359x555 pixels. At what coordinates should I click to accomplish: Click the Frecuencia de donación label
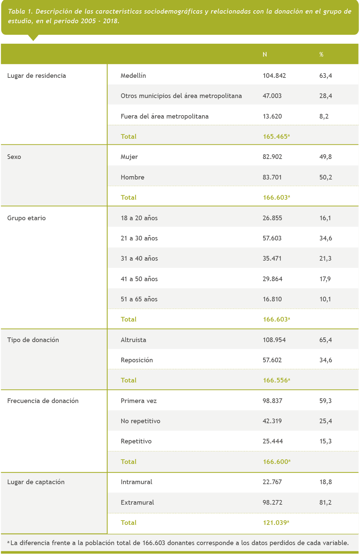(x=43, y=401)
